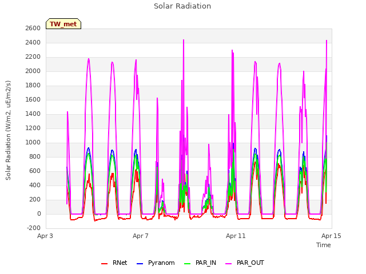This screenshot has width=366, height=274.
Task: Click the Solar Radiation chart title
Action: click(182, 6)
